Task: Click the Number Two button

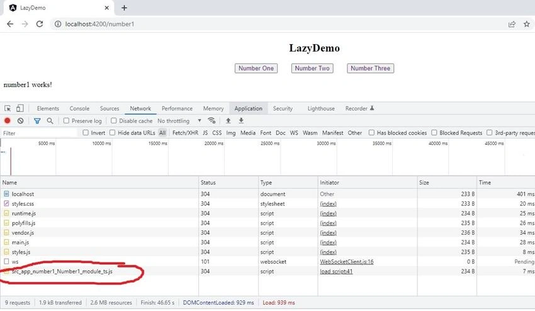Action: [312, 68]
